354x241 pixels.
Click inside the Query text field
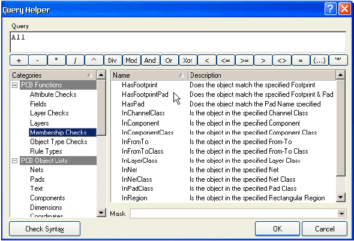pyautogui.click(x=178, y=42)
